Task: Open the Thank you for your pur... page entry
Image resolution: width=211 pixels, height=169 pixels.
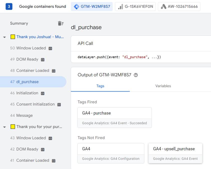Action: tap(39, 127)
